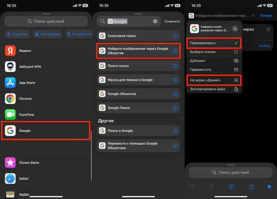This screenshot has height=199, width=277.
Task: Select На экран «Домой» menu item
Action: tap(213, 80)
